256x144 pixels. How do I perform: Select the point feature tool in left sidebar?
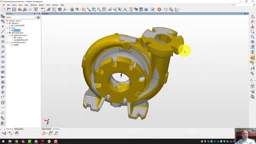(x=3, y=26)
